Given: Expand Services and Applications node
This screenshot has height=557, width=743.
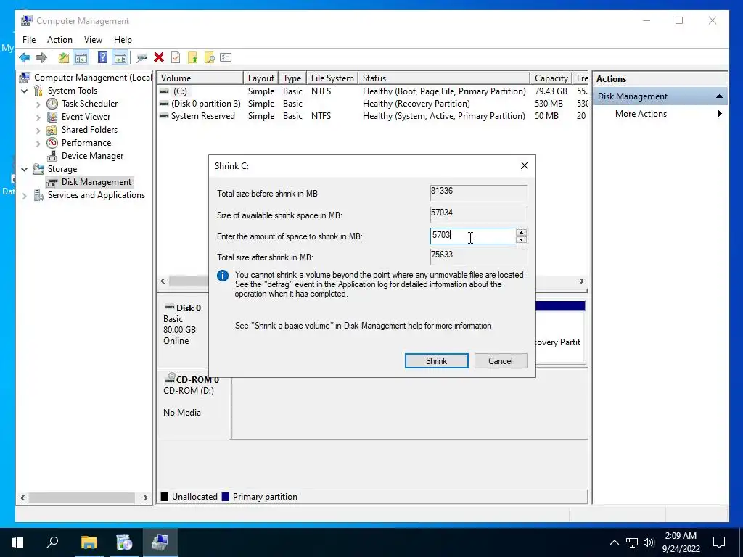Looking at the screenshot, I should (x=25, y=195).
